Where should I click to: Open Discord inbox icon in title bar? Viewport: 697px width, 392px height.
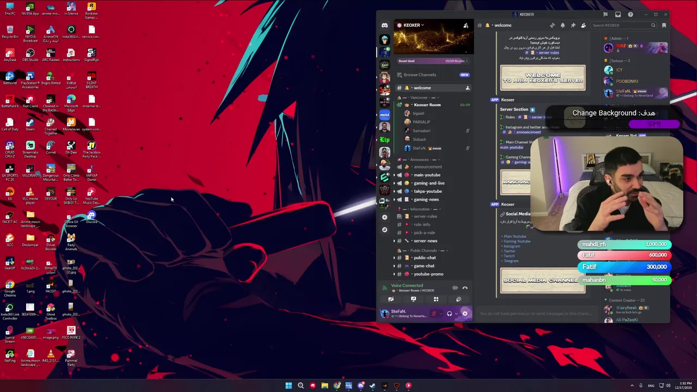pos(617,14)
